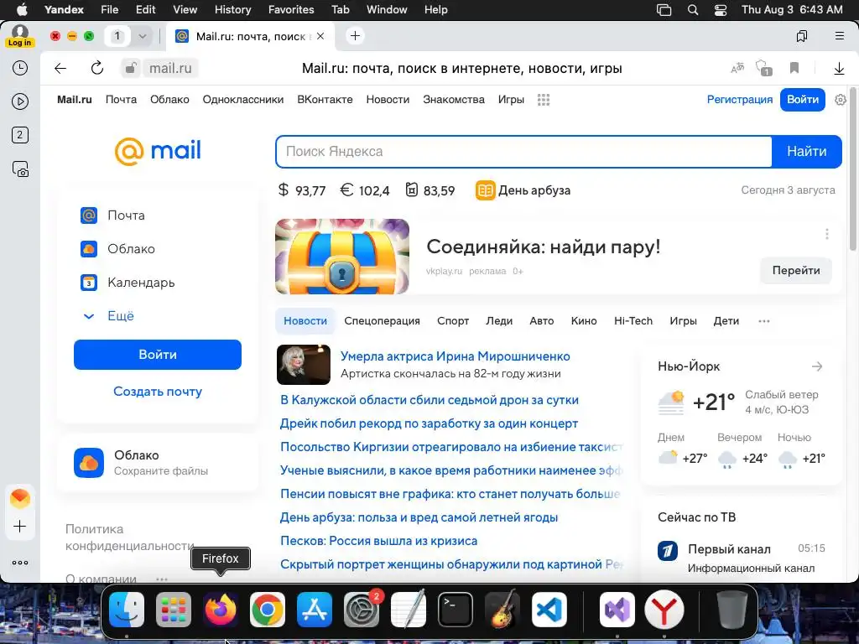Open headline Песков: Россия вышла из кризиса

click(378, 541)
